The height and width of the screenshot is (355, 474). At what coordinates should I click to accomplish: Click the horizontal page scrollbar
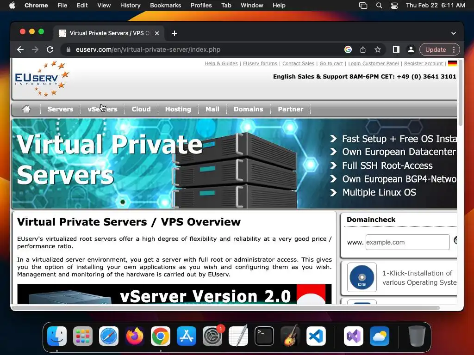tap(225, 308)
